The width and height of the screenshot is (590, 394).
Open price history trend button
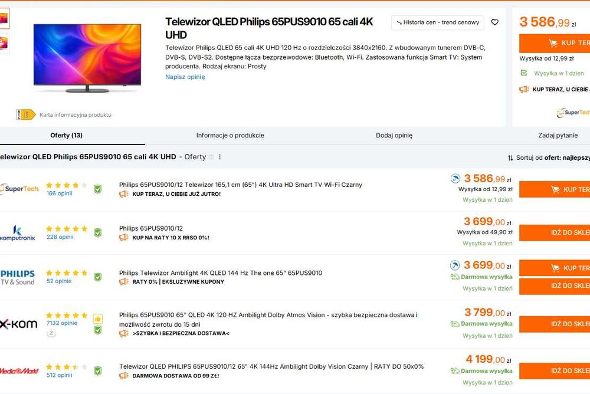[x=438, y=22]
